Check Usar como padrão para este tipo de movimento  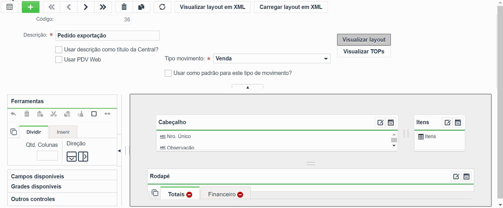click(168, 73)
